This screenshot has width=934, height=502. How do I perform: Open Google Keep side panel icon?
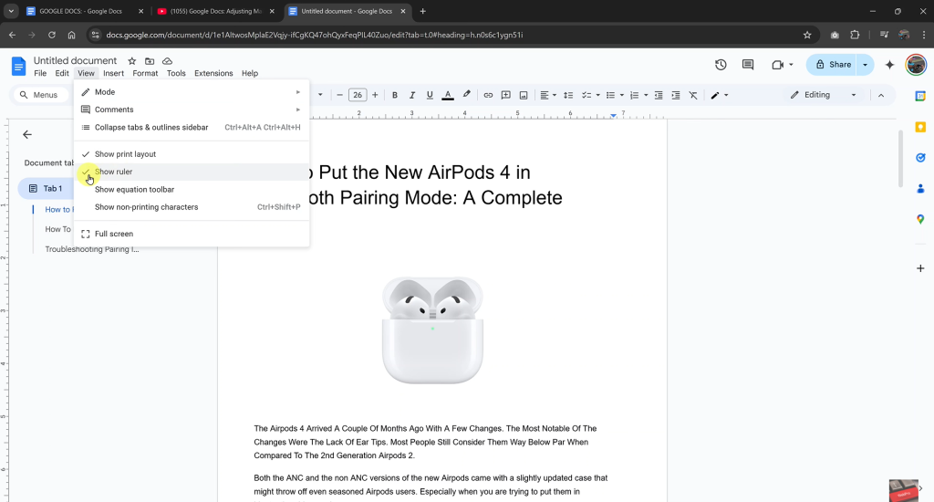click(920, 127)
